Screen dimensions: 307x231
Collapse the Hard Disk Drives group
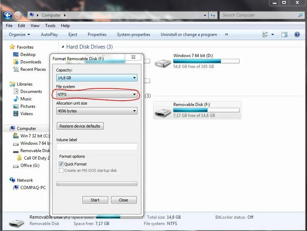63,47
